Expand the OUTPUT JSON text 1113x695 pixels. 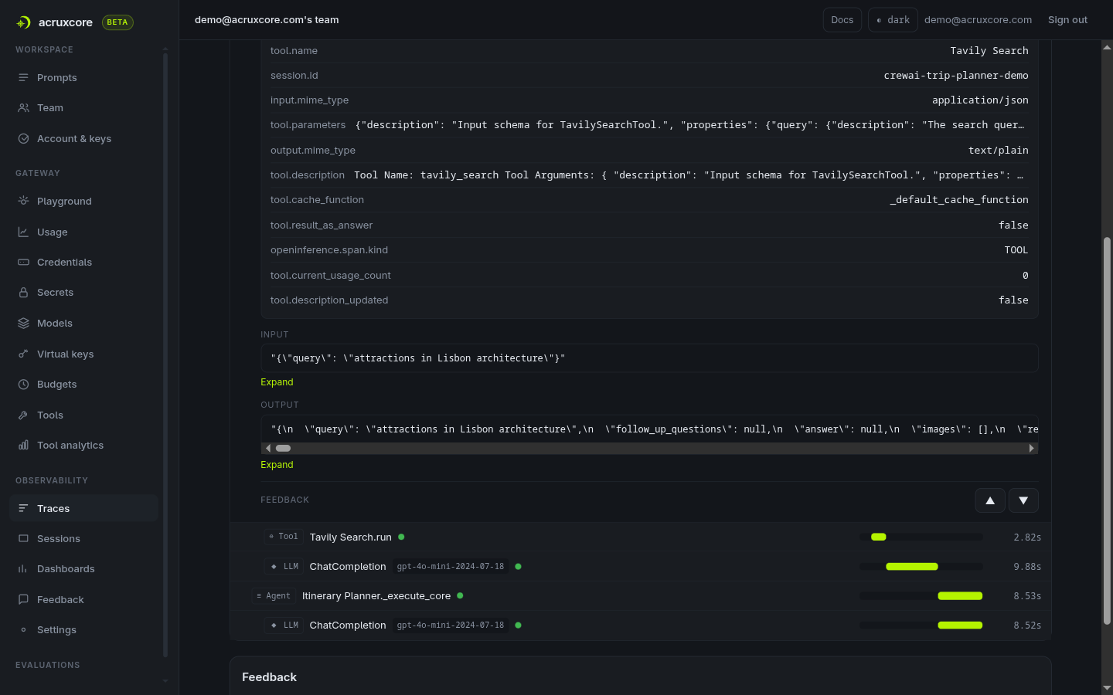[277, 465]
